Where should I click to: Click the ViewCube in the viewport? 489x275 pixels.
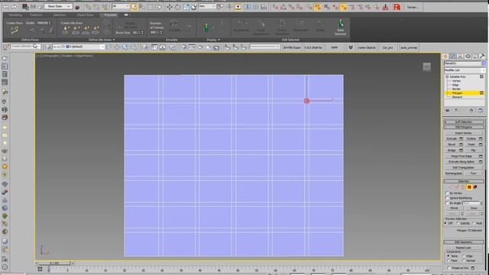coord(426,66)
